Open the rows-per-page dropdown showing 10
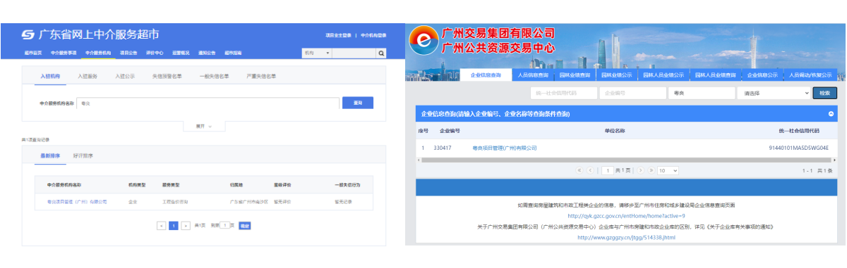This screenshot has height=268, width=847. pyautogui.click(x=668, y=170)
